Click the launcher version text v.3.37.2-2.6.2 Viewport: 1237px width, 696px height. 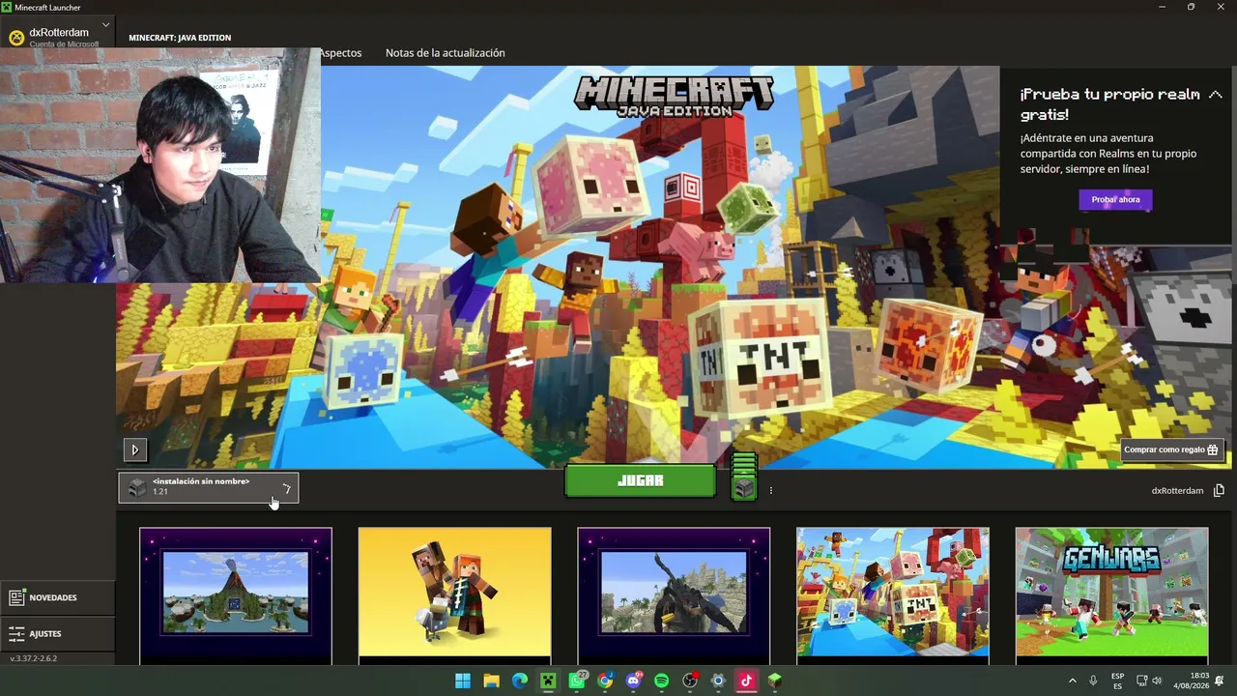click(x=33, y=658)
